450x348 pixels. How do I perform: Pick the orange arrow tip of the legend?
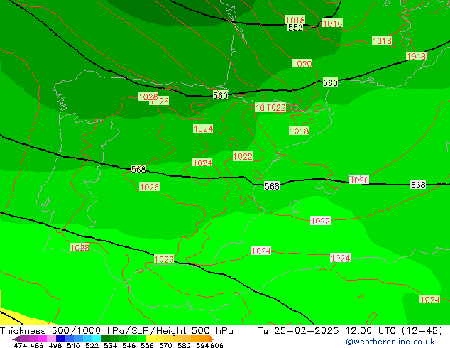[212, 339]
